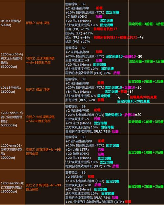Click cyan note "固定词缀10-20的变量"
The height and width of the screenshot is (205, 164).
133,101
